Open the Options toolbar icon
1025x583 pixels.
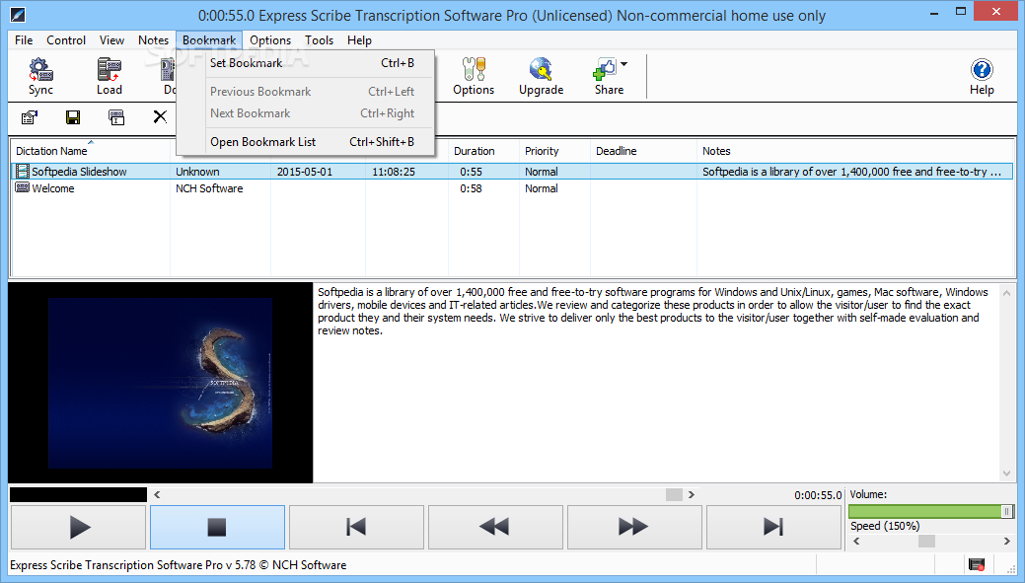(474, 77)
